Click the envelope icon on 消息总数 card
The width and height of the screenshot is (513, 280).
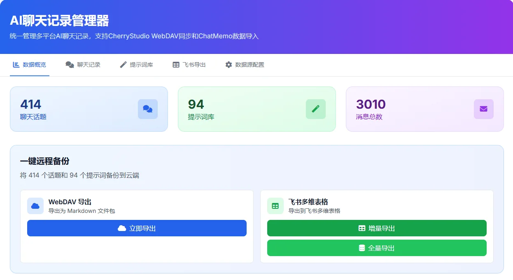[x=483, y=109]
